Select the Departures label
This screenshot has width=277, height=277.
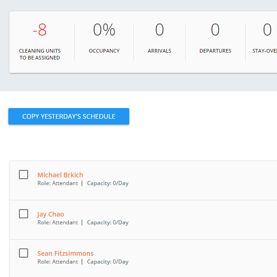(x=215, y=51)
